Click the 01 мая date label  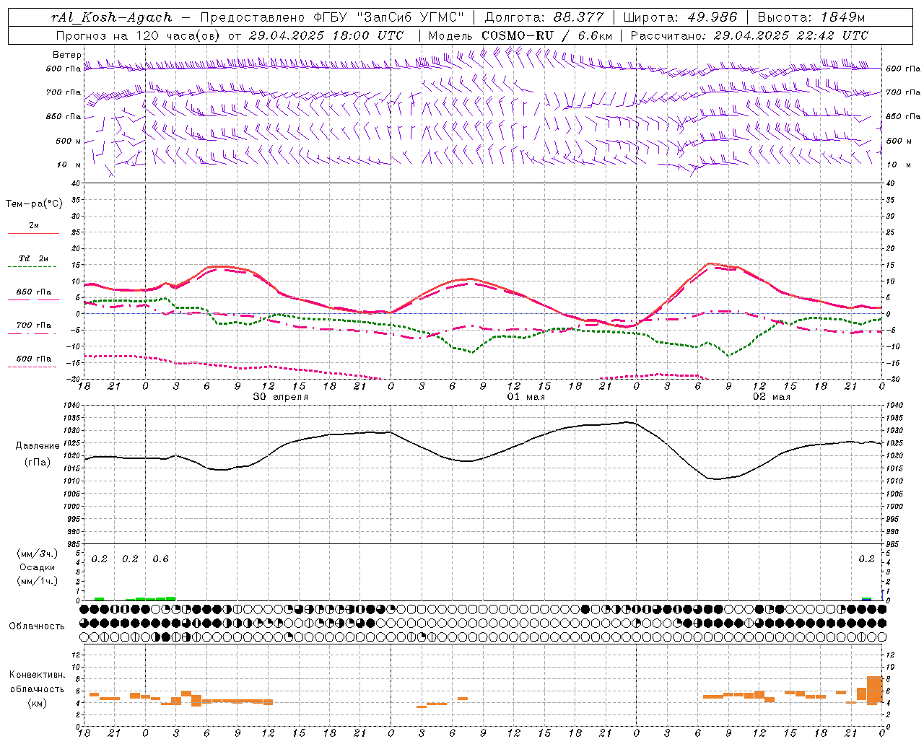pyautogui.click(x=526, y=397)
